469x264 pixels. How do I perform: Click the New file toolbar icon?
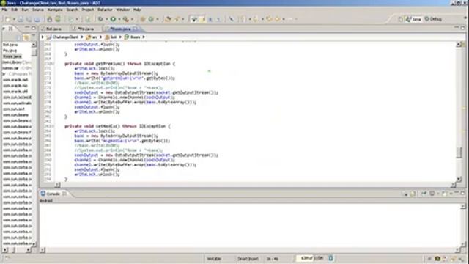(x=7, y=19)
